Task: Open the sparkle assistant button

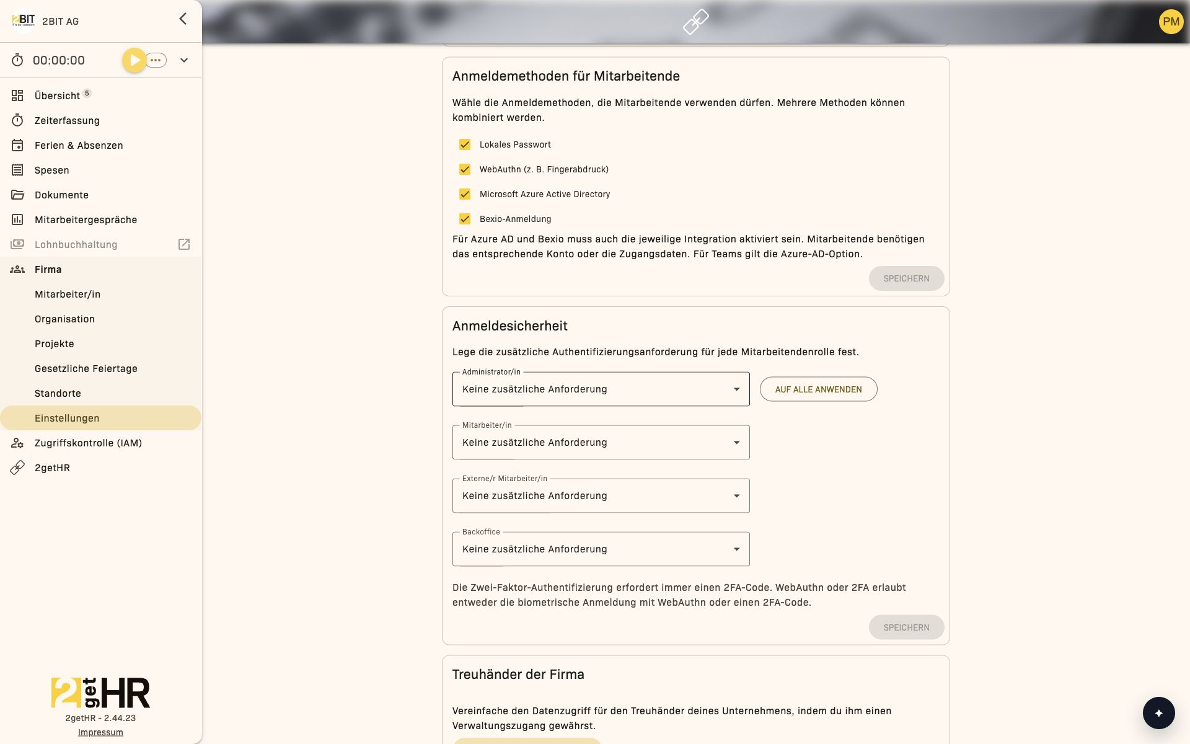Action: tap(1158, 713)
